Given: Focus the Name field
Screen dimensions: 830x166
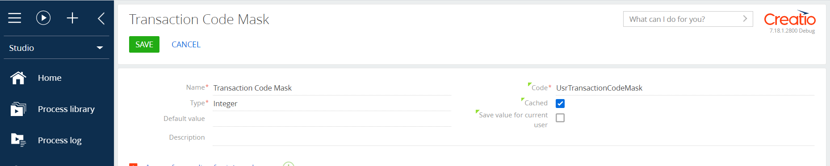Looking at the screenshot, I should 332,88.
